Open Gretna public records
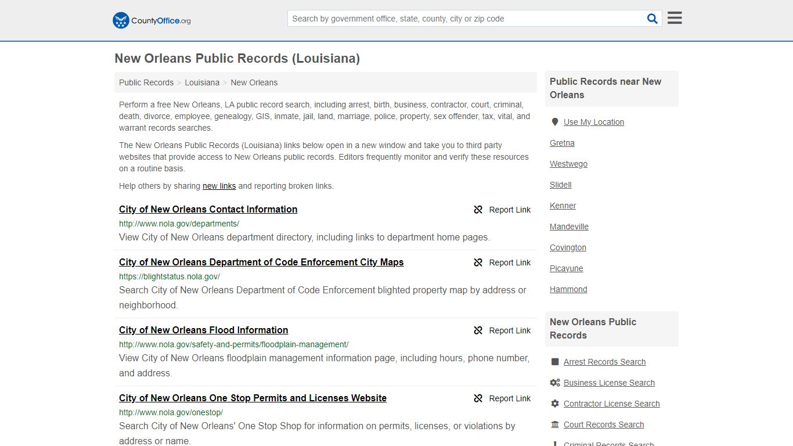The image size is (793, 446). pyautogui.click(x=562, y=143)
